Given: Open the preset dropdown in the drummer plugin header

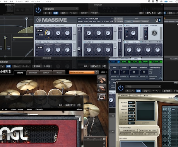Looking at the screenshot, I should point(15,62).
